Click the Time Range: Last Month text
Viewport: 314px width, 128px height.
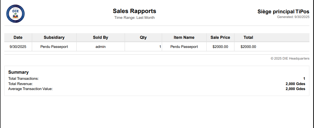[x=134, y=18]
